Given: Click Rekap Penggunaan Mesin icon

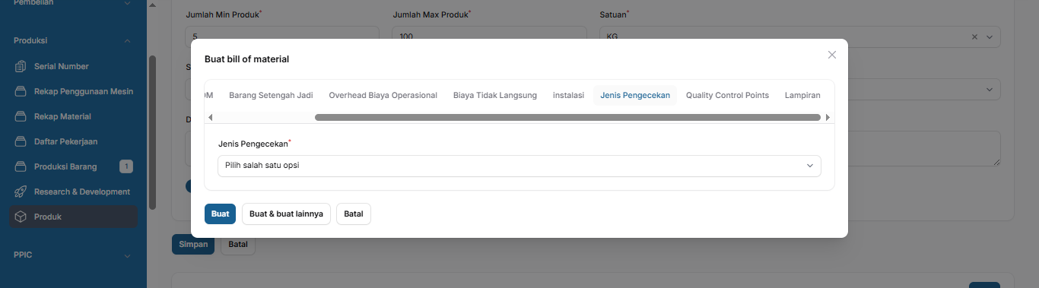Looking at the screenshot, I should click(x=21, y=92).
